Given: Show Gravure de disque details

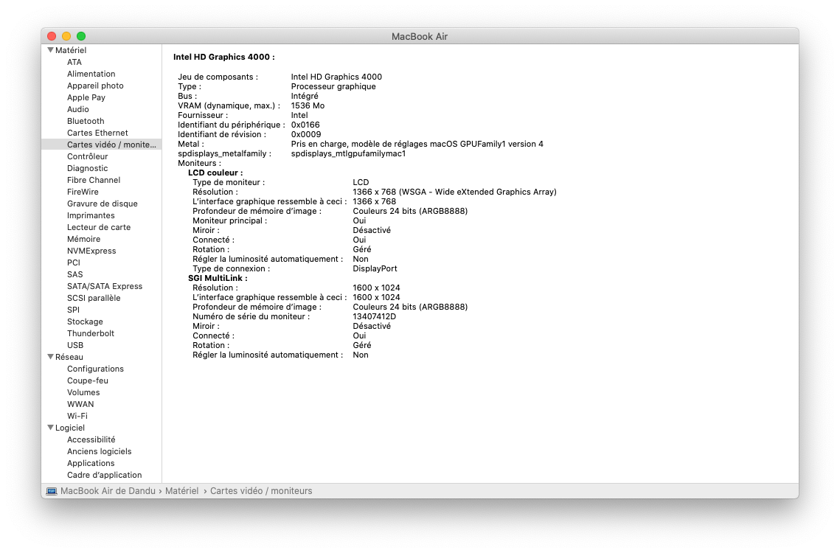Looking at the screenshot, I should click(103, 204).
